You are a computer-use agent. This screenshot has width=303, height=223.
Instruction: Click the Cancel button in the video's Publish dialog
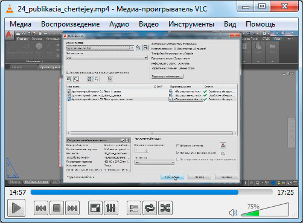pyautogui.click(x=199, y=177)
